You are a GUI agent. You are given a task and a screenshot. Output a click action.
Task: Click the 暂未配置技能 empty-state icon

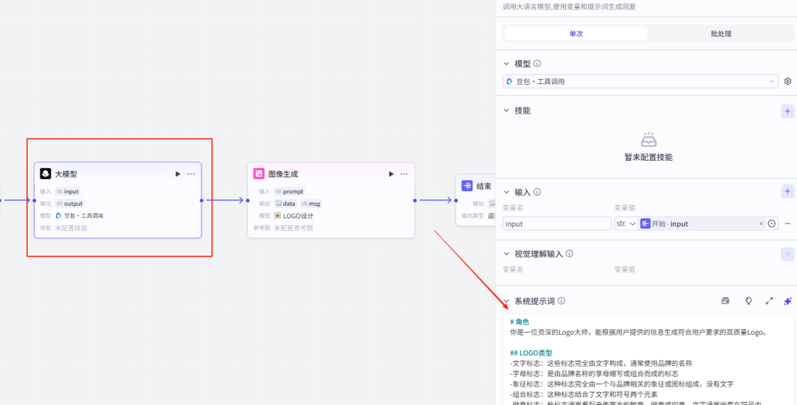pyautogui.click(x=649, y=139)
